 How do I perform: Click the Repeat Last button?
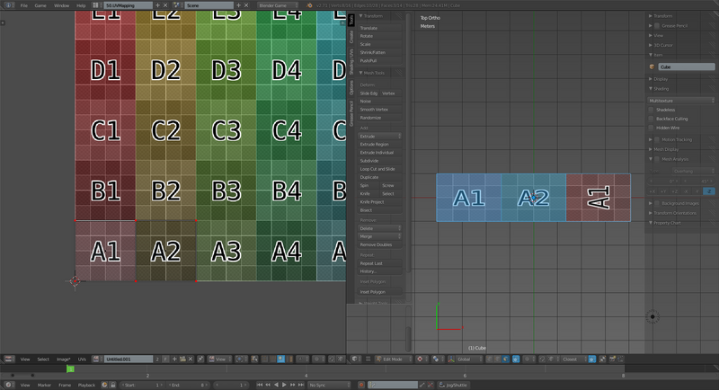pyautogui.click(x=379, y=263)
